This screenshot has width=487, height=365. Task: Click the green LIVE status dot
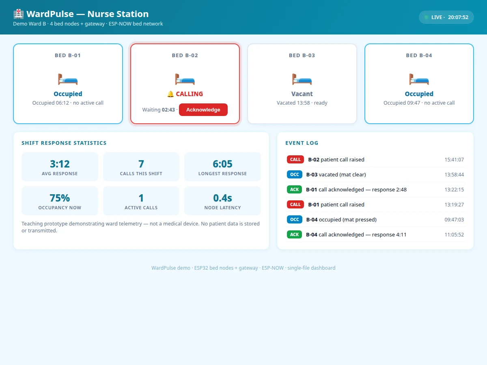(x=426, y=17)
